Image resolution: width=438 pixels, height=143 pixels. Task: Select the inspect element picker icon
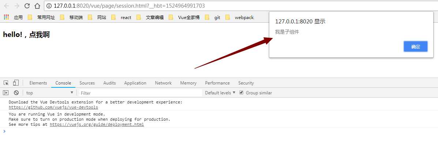(6, 83)
